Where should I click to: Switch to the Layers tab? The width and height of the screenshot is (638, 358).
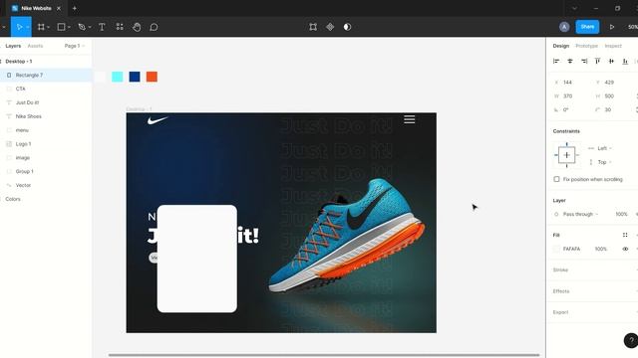click(13, 46)
